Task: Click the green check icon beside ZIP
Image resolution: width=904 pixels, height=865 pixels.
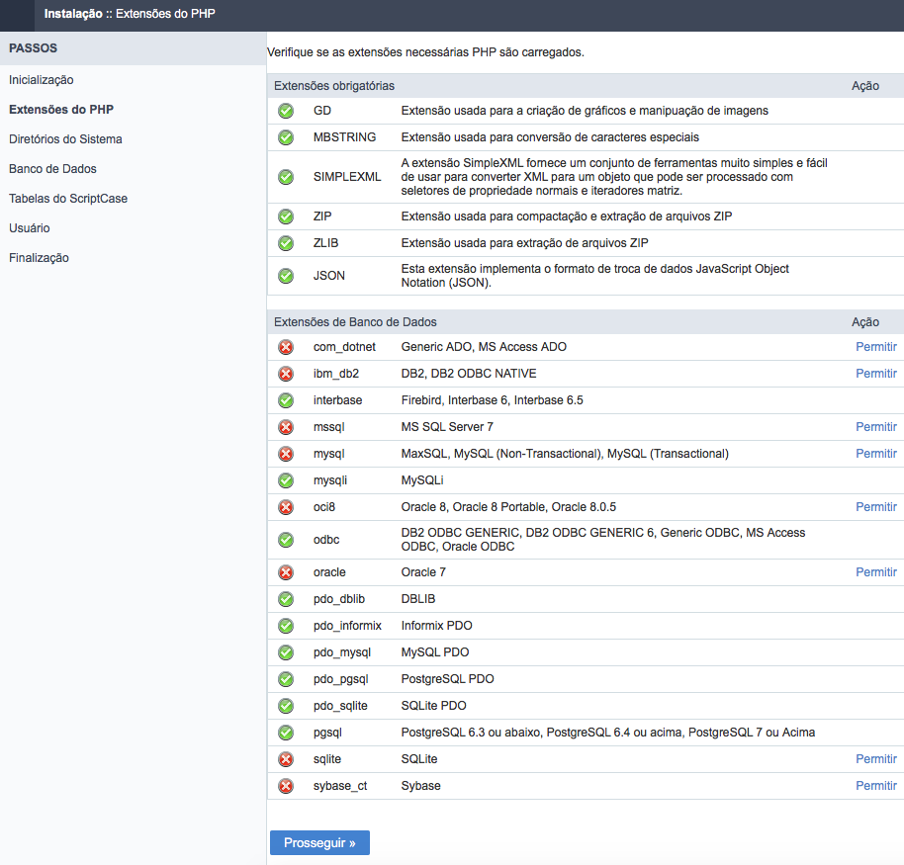Action: (286, 216)
